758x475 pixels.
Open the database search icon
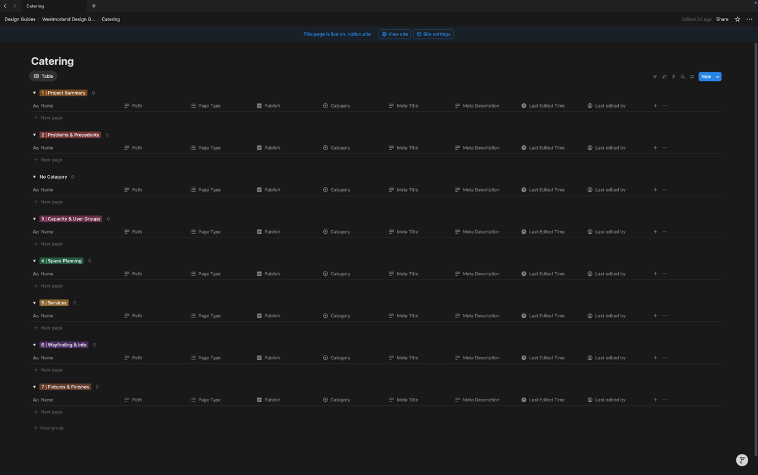pyautogui.click(x=683, y=77)
